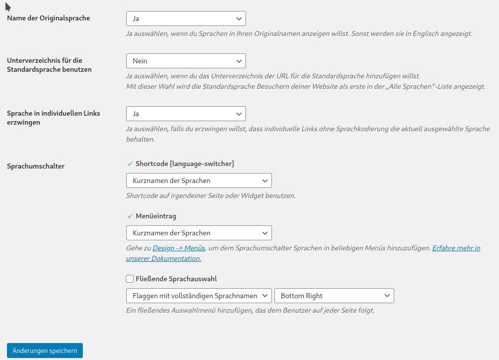Expand Unterverzeichnis für die Standardsprache dropdown
Viewport: 499px width, 360px height.
click(x=186, y=61)
